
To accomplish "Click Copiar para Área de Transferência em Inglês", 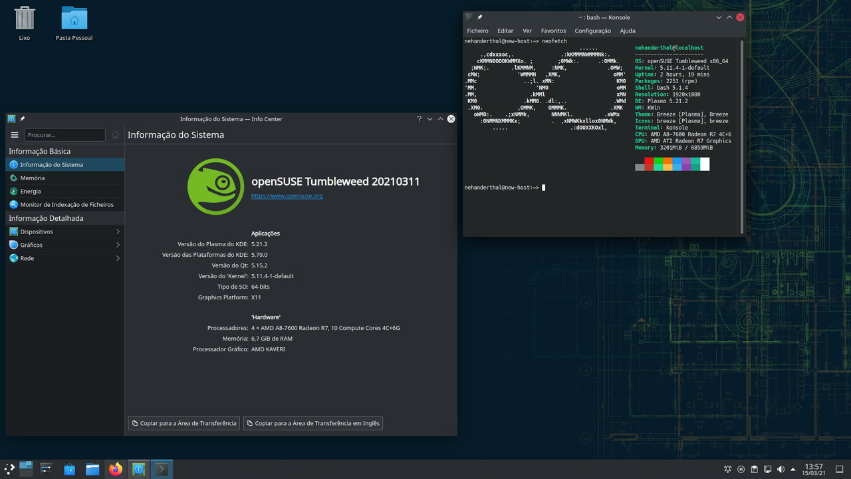I will pos(313,423).
